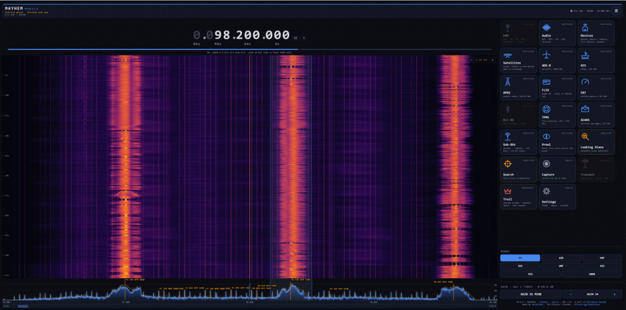This screenshot has width=626, height=310.
Task: Open the ADS-B aircraft tile
Action: pyautogui.click(x=557, y=60)
